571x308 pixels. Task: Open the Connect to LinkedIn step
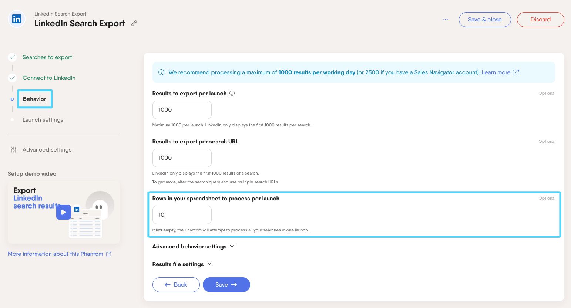pos(49,78)
